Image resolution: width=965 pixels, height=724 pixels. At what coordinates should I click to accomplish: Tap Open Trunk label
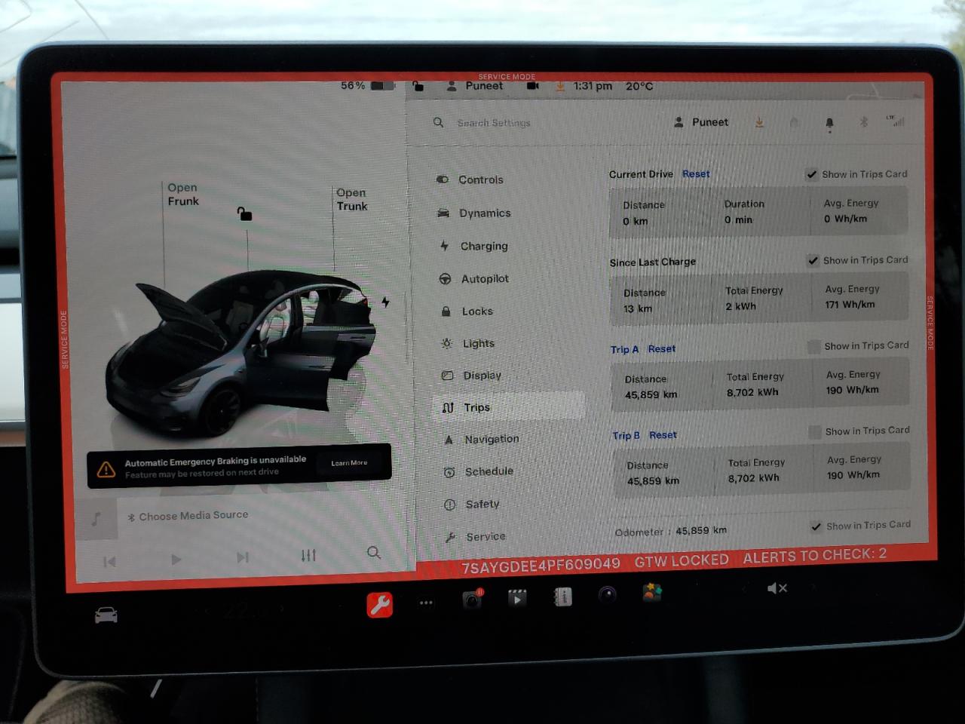click(352, 199)
